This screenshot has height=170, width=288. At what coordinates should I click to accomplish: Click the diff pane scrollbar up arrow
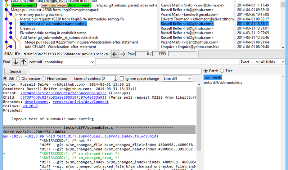tap(199, 85)
